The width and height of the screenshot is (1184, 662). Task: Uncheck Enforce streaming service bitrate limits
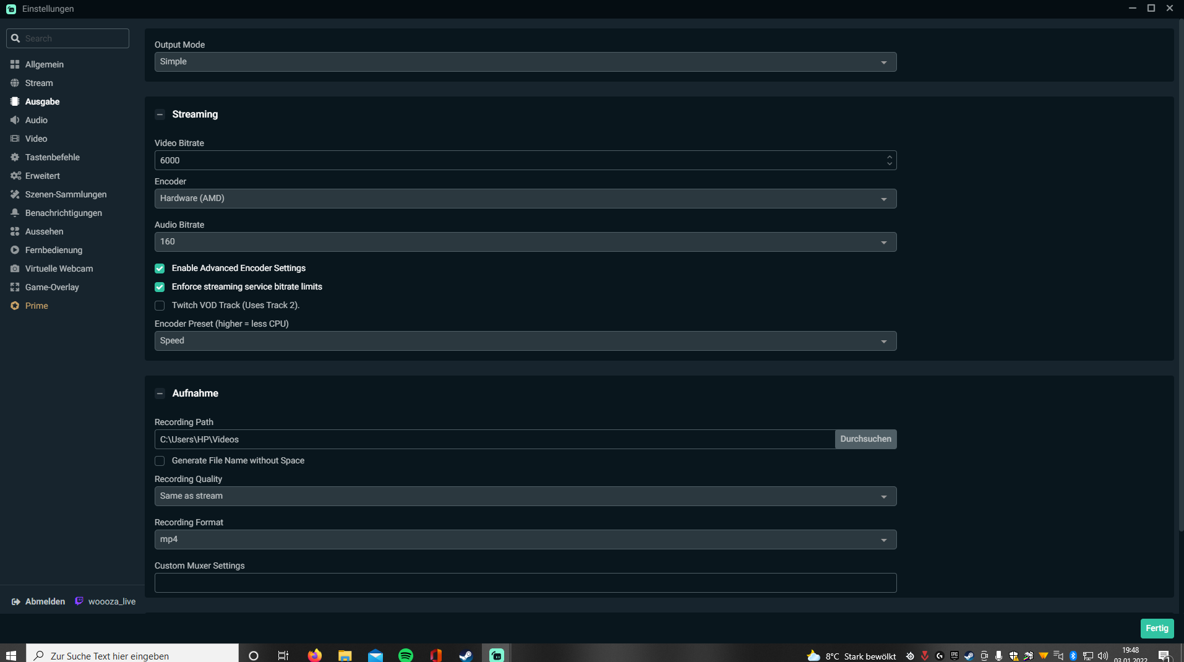pyautogui.click(x=160, y=287)
